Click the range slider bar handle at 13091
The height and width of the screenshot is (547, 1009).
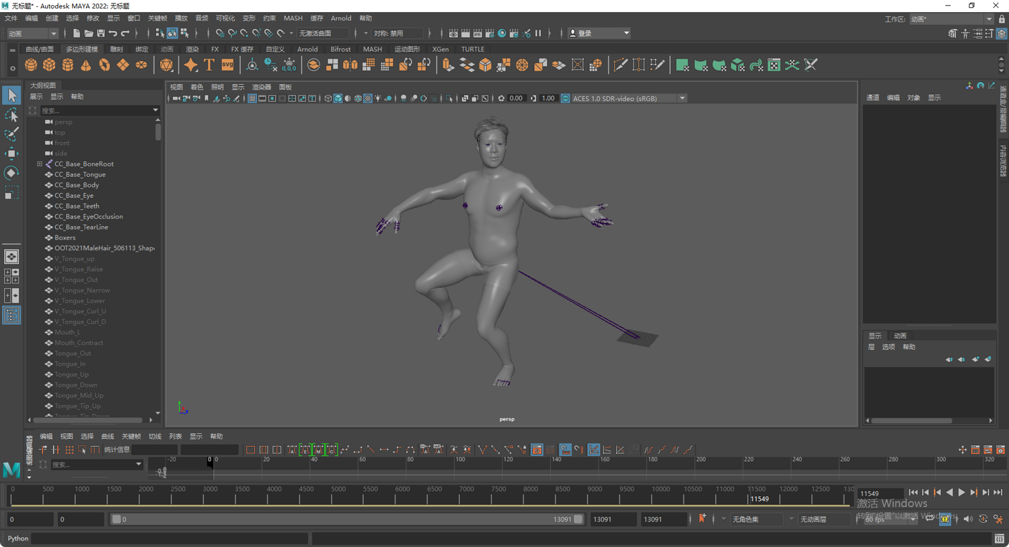578,519
